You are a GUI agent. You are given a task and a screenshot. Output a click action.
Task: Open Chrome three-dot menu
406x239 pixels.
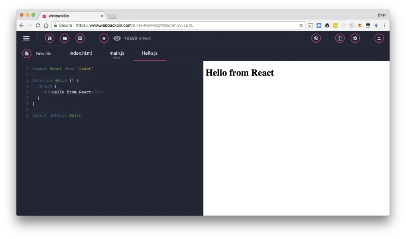384,25
